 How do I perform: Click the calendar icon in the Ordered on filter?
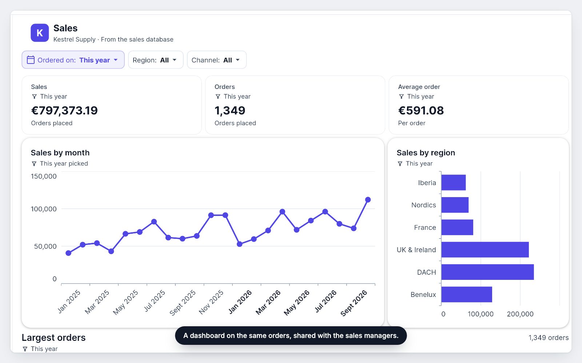(31, 60)
